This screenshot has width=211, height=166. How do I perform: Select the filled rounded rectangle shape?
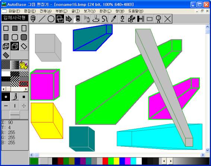pyautogui.click(x=24, y=37)
